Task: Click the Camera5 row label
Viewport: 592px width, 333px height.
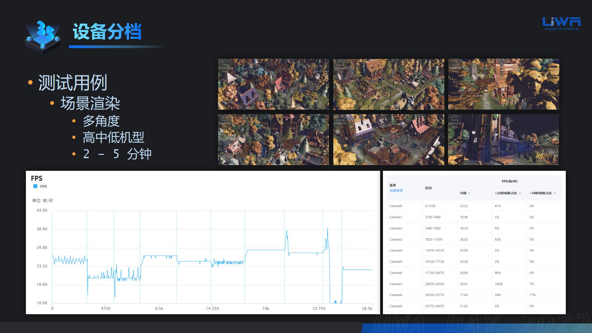Action: 396,262
